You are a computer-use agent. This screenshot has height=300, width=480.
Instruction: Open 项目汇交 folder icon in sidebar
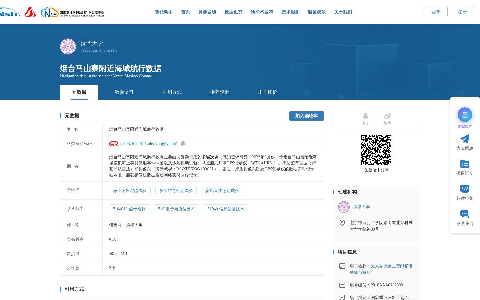point(465,164)
